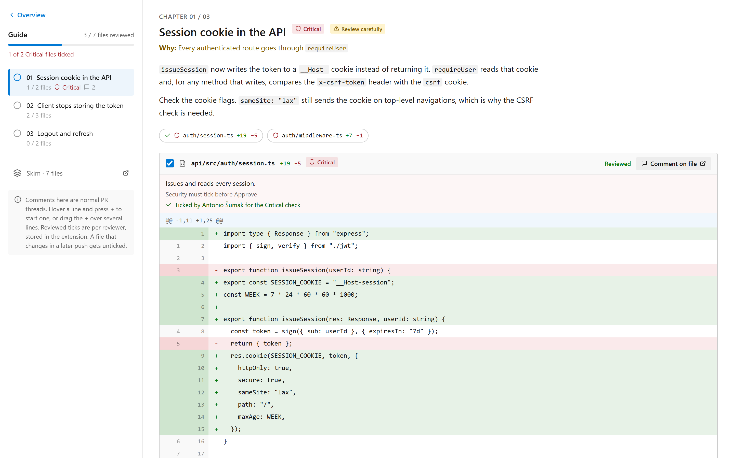734x458 pixels.
Task: Select chapter 01 Session cookie in the API
Action: (71, 82)
